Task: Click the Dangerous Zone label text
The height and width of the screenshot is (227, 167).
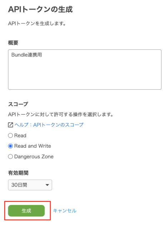Action: click(34, 157)
